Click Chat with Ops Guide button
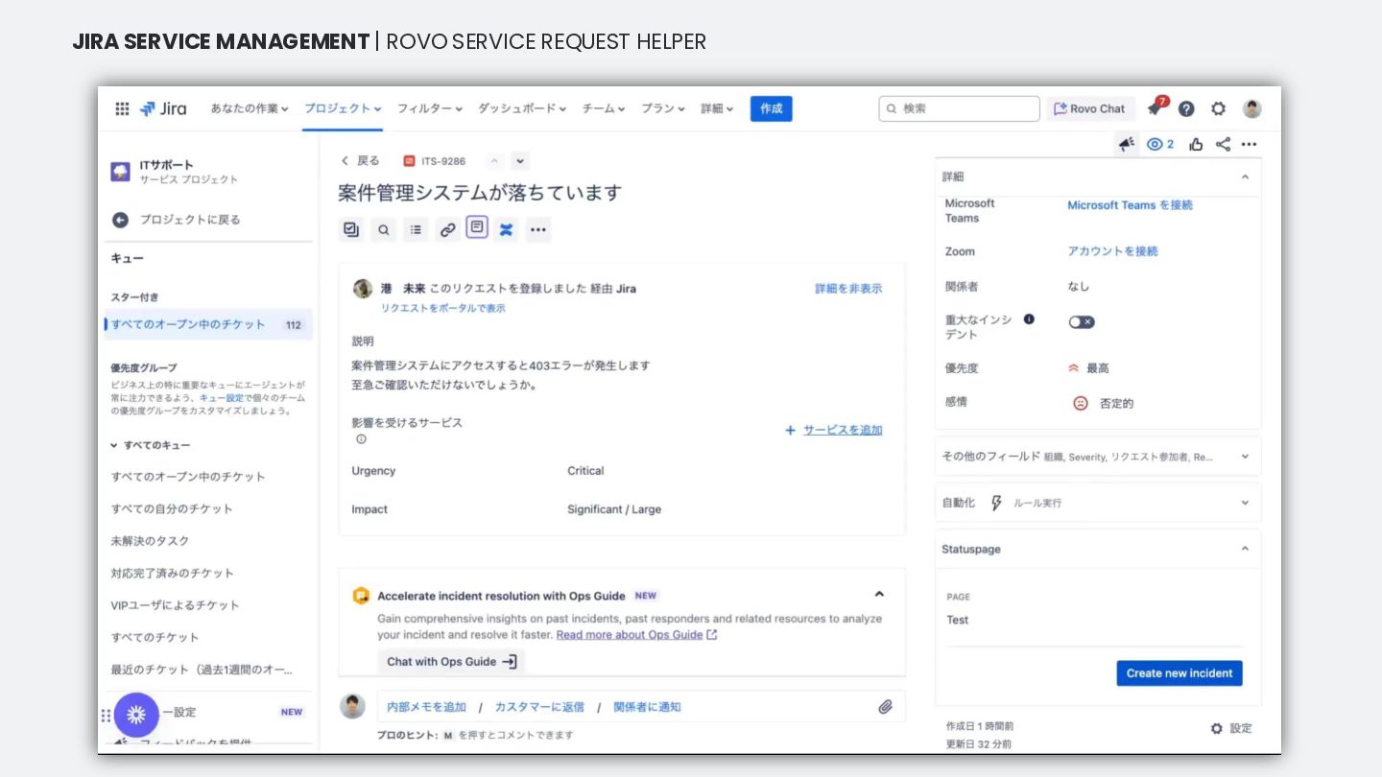Screen dimensions: 1382x777 click(451, 661)
